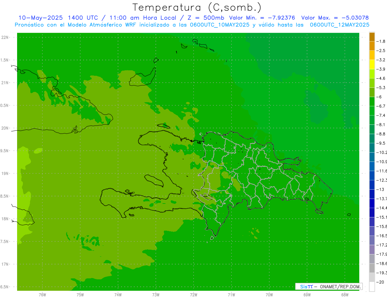This screenshot has height=299, width=387.
Task: Click the '22N' latitude axis label
Action: click(x=5, y=37)
